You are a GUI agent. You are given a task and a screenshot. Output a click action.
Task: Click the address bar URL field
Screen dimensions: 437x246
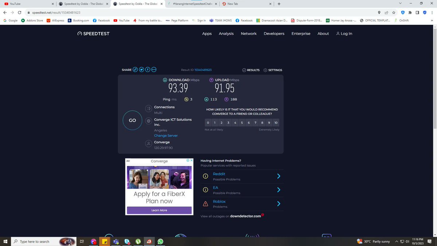[x=200, y=12]
